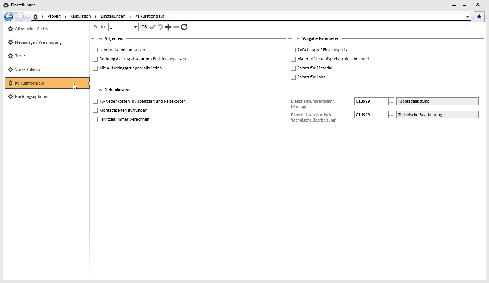489x283 pixels.
Task: Switch to the Texte settings page
Action: [x=47, y=56]
